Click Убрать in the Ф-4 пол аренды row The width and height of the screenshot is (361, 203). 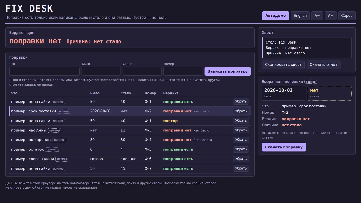241,140
